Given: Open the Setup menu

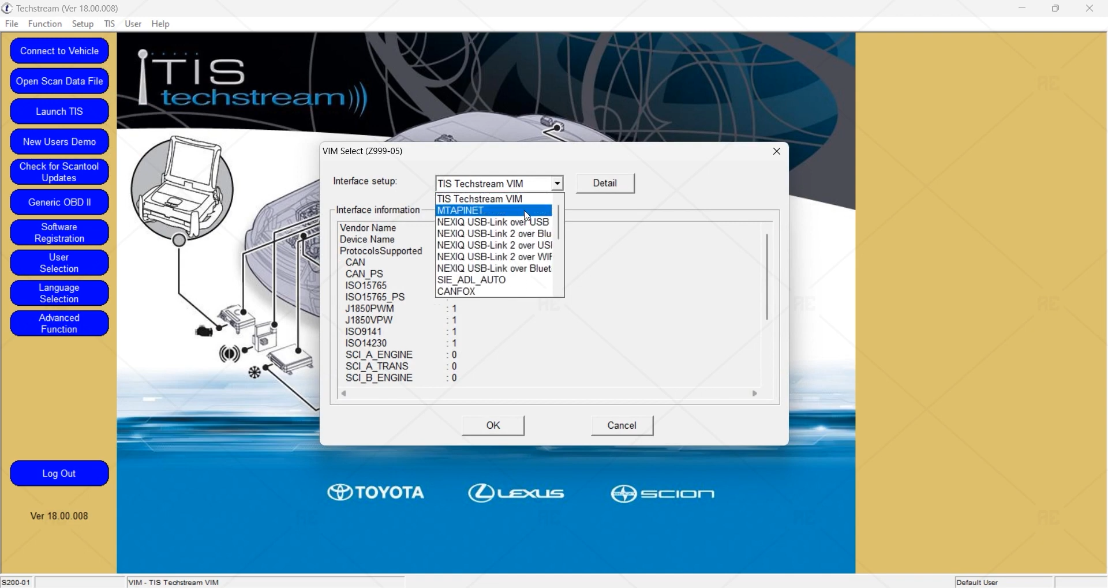Looking at the screenshot, I should tap(83, 24).
